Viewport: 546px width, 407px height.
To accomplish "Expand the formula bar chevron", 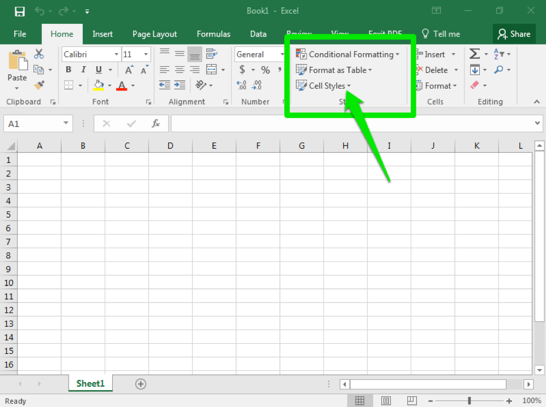I will 538,123.
